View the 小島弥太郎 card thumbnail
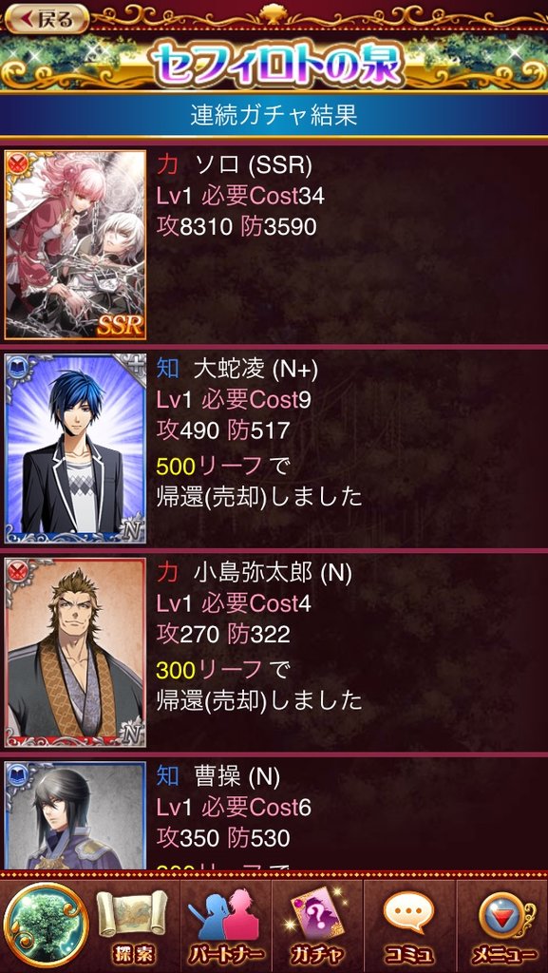The width and height of the screenshot is (548, 973). tap(75, 652)
